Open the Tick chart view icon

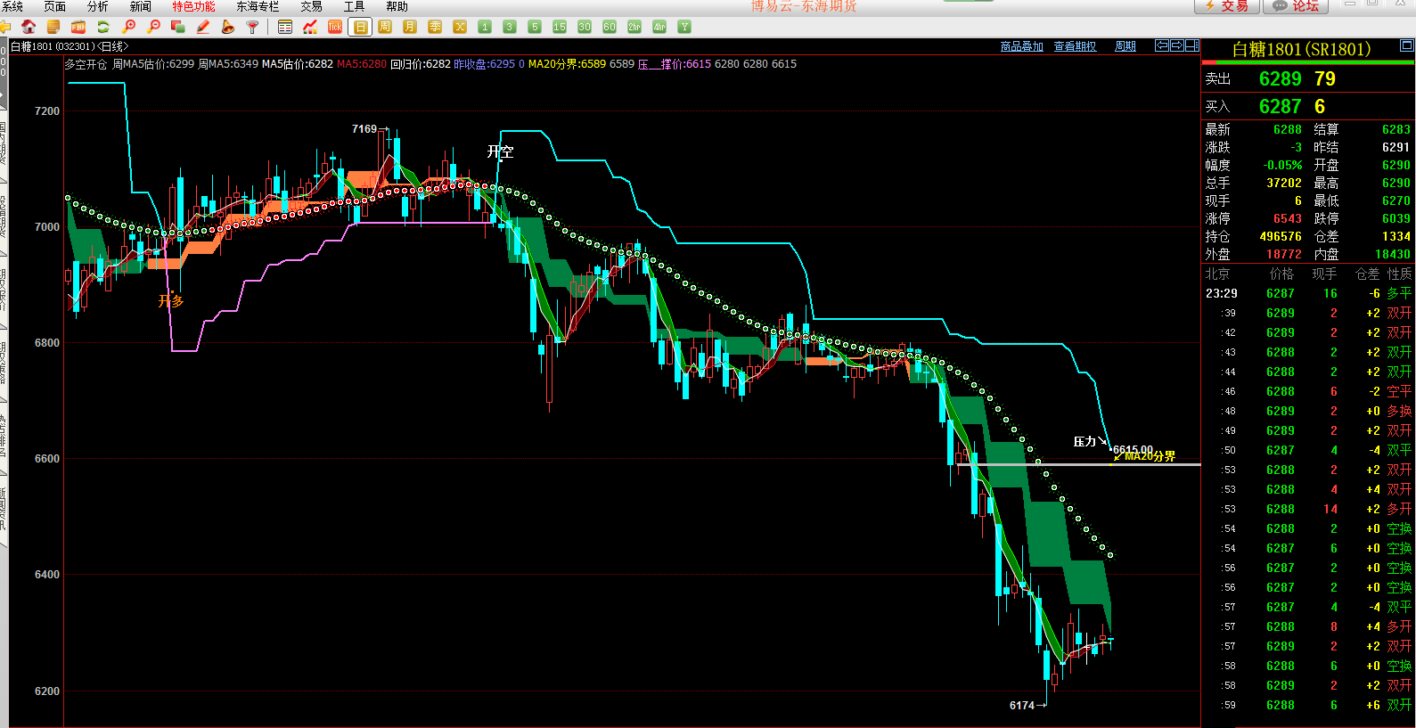pos(335,27)
